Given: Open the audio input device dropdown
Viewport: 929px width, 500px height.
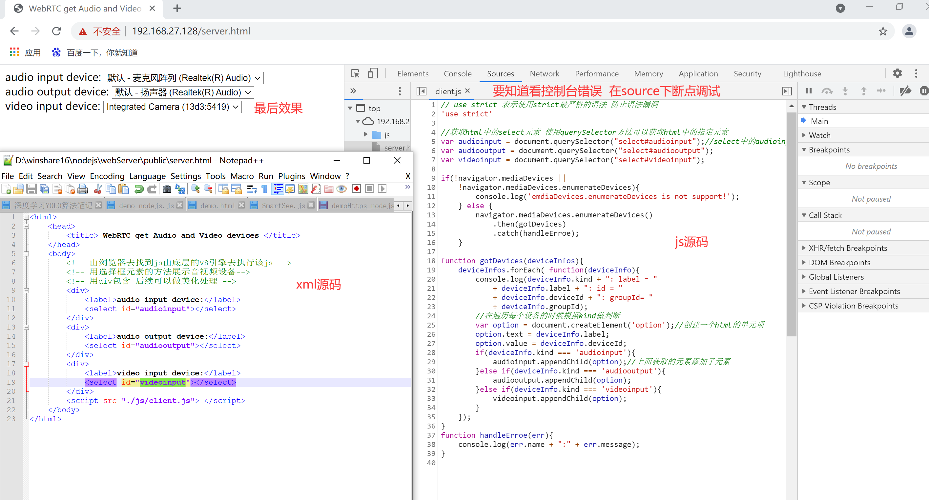Looking at the screenshot, I should point(184,78).
